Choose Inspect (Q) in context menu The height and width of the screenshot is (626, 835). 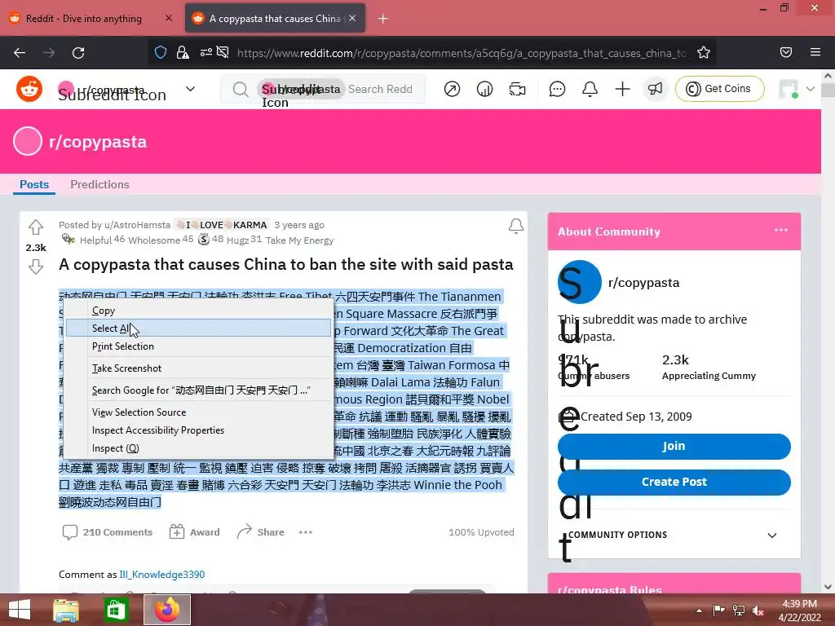pos(198,448)
